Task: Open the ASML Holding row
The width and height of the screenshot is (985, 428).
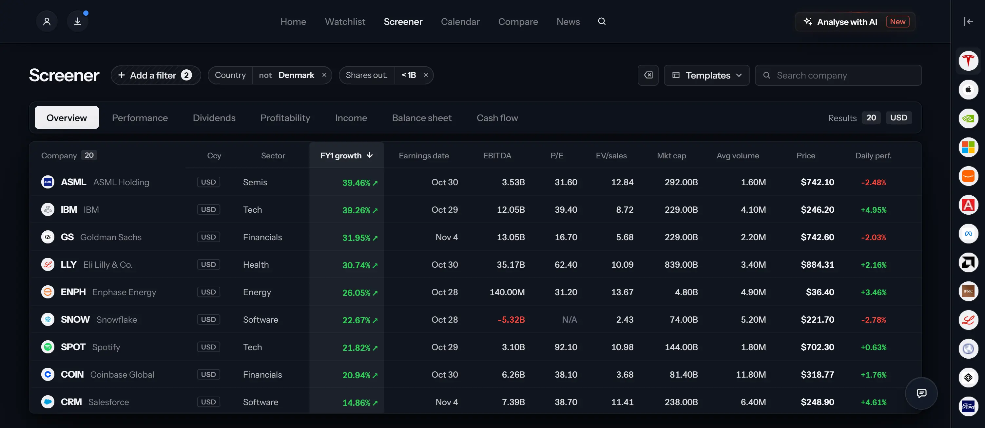Action: (475, 182)
